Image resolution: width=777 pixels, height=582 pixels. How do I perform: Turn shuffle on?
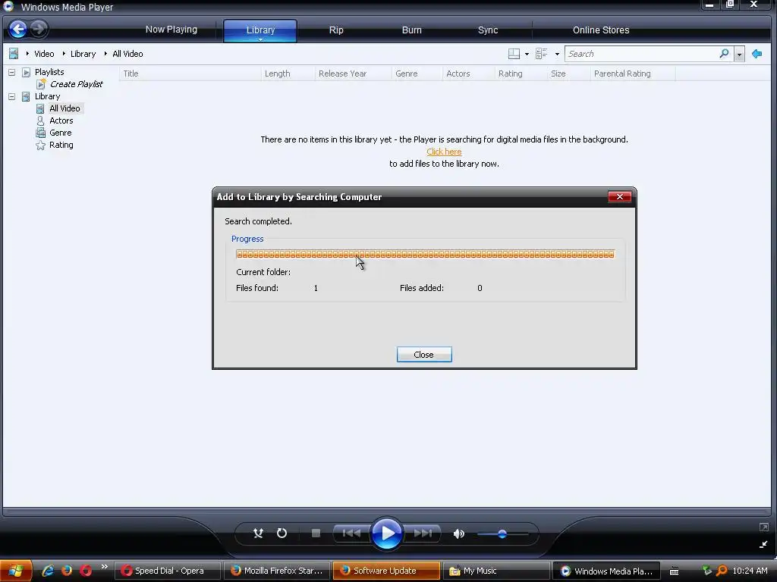[x=258, y=533]
